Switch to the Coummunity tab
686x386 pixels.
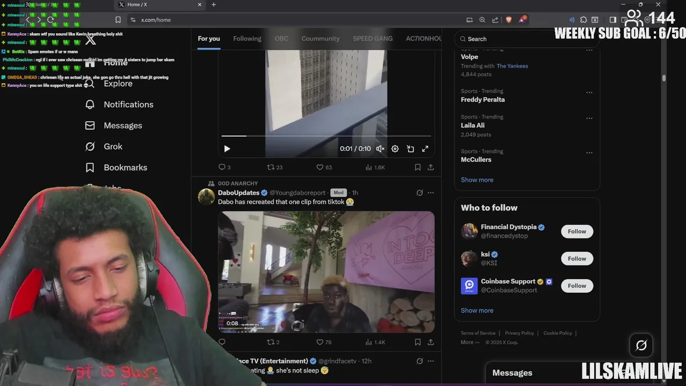click(320, 39)
